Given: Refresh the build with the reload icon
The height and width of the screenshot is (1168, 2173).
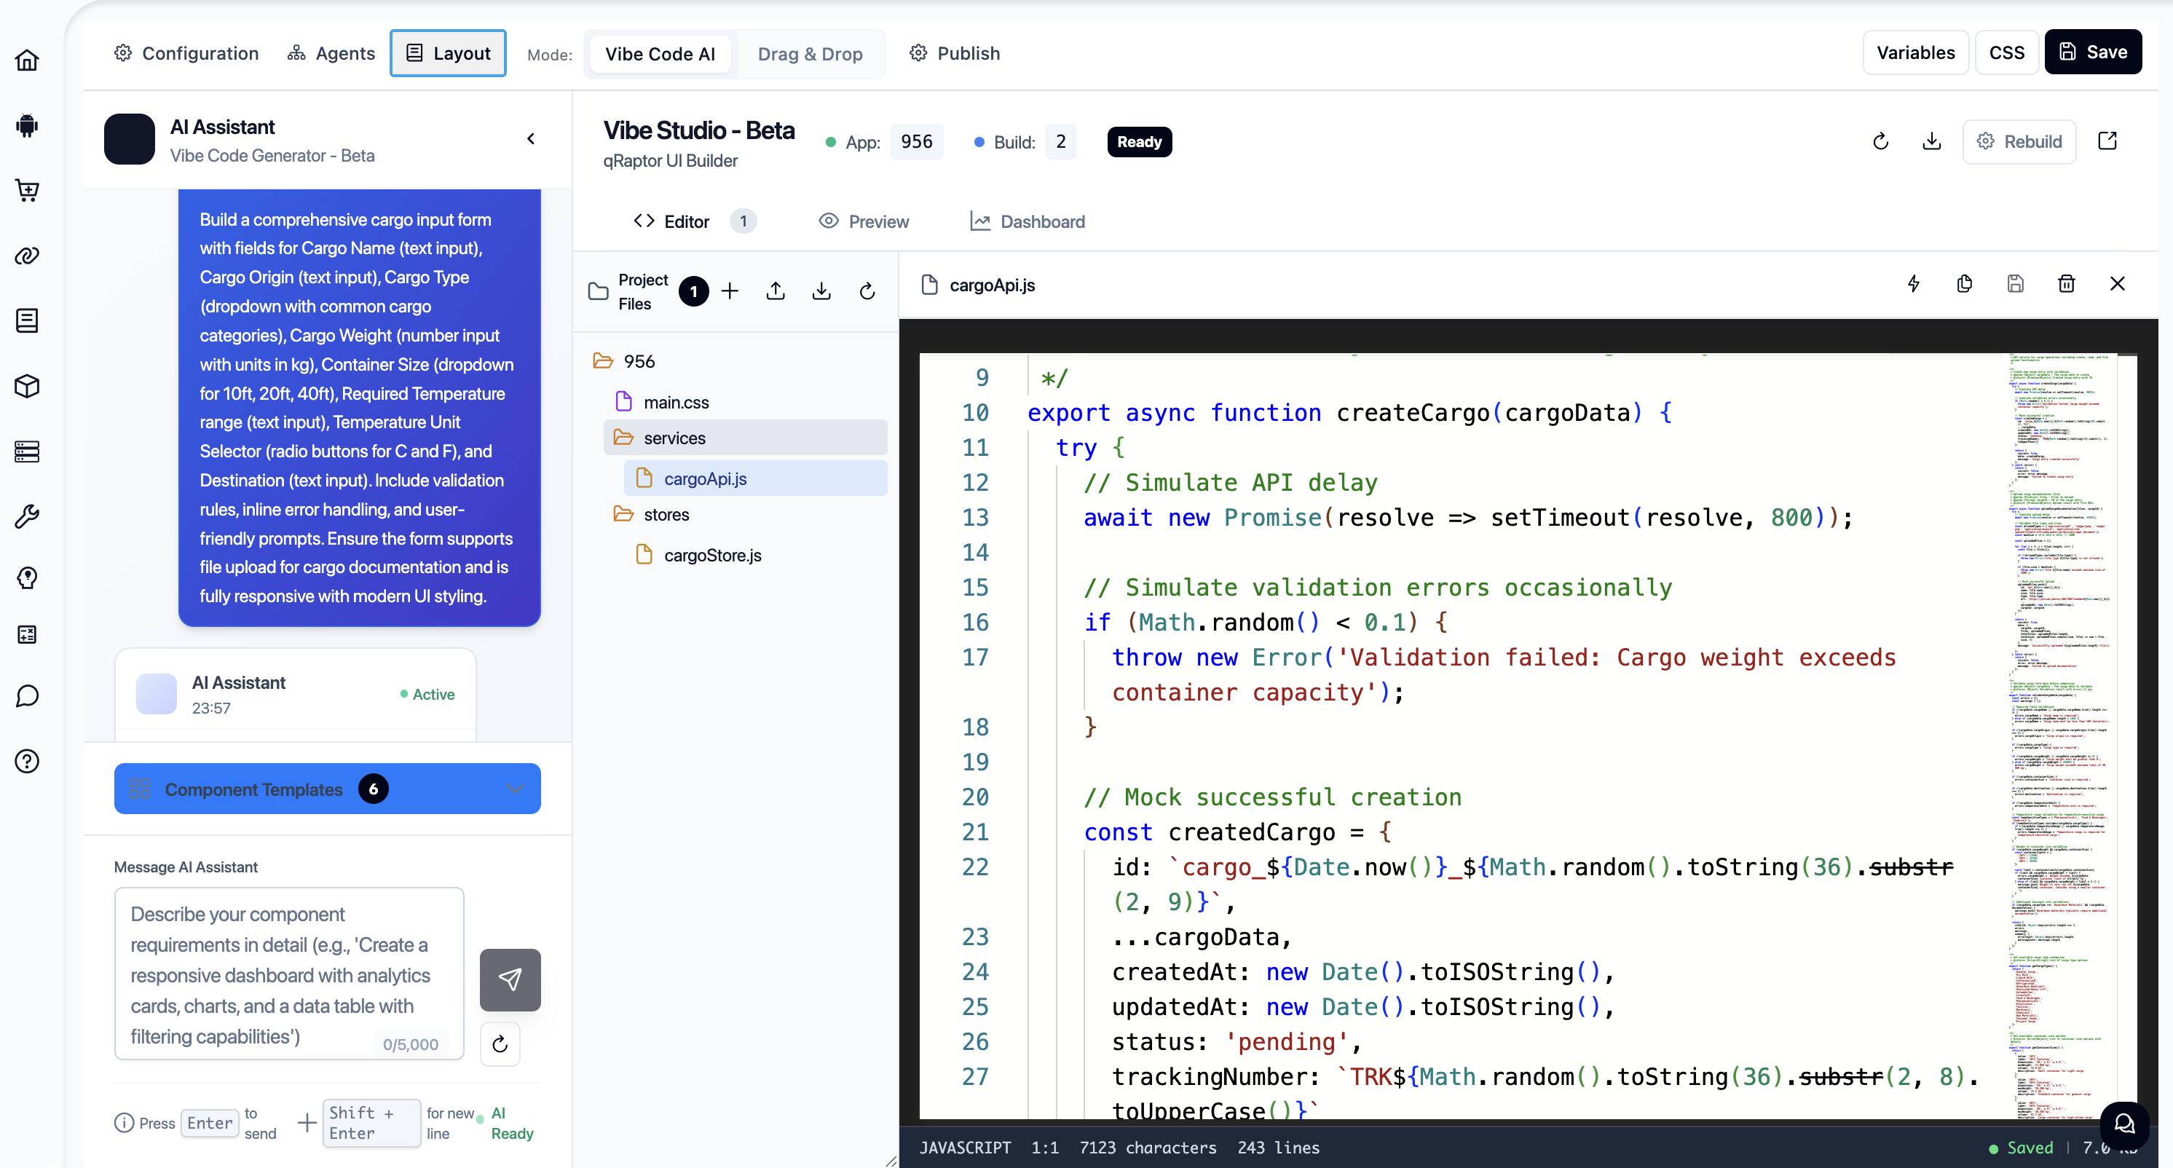Looking at the screenshot, I should (x=1880, y=142).
